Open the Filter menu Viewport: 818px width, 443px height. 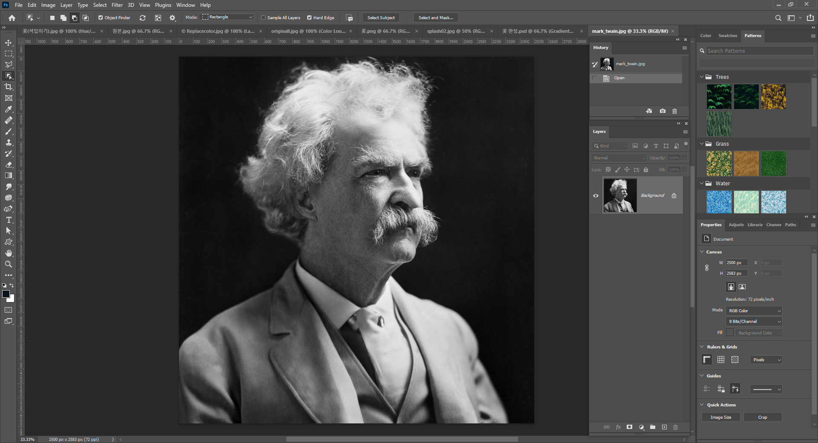117,5
